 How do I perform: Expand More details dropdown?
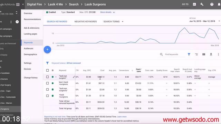pos(107,12)
